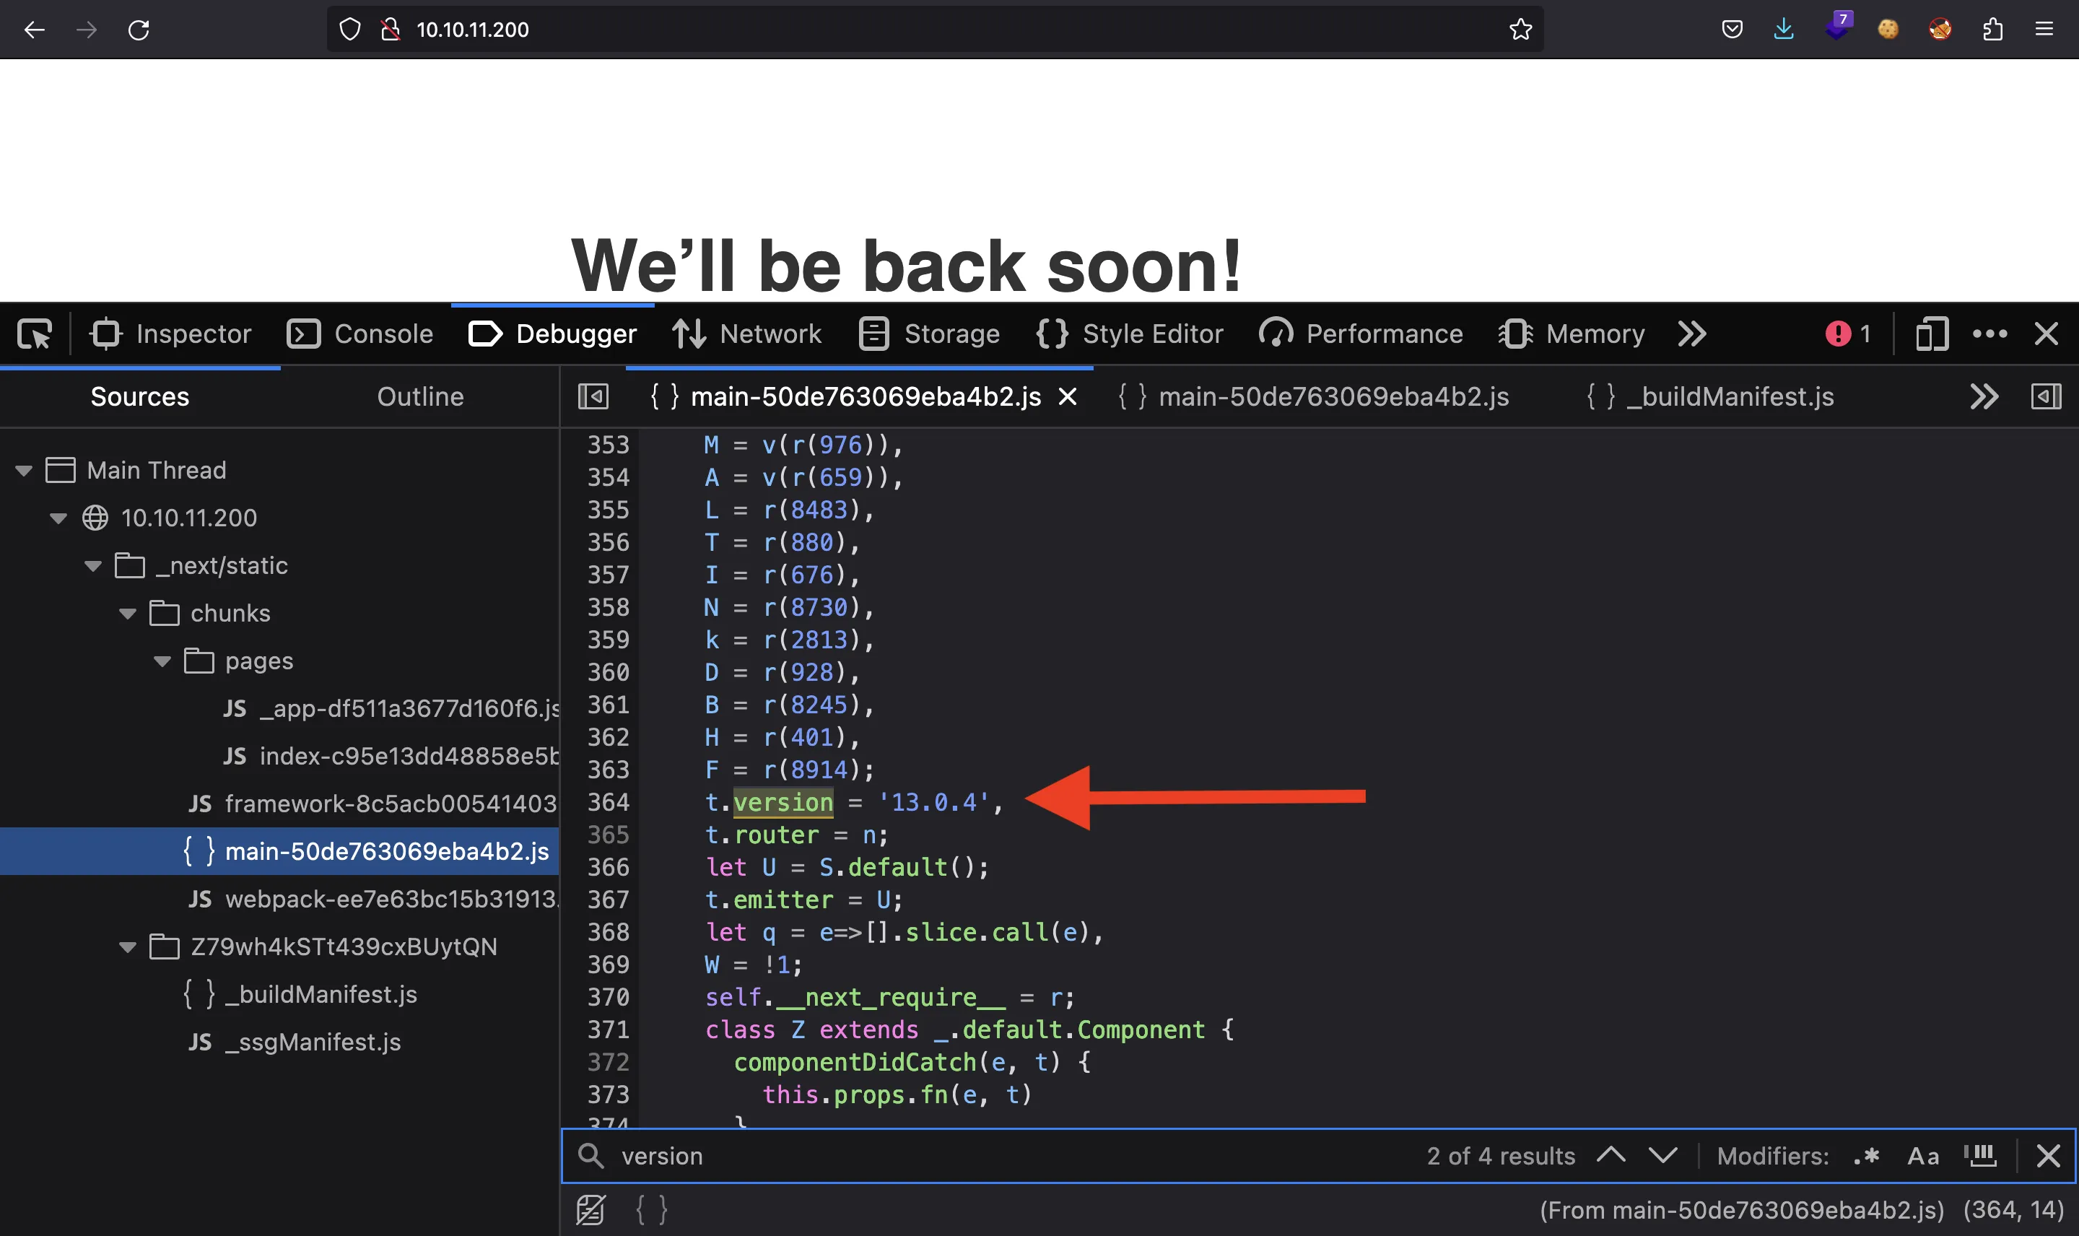2079x1236 pixels.
Task: Click the red error count badge
Action: [x=1847, y=334]
